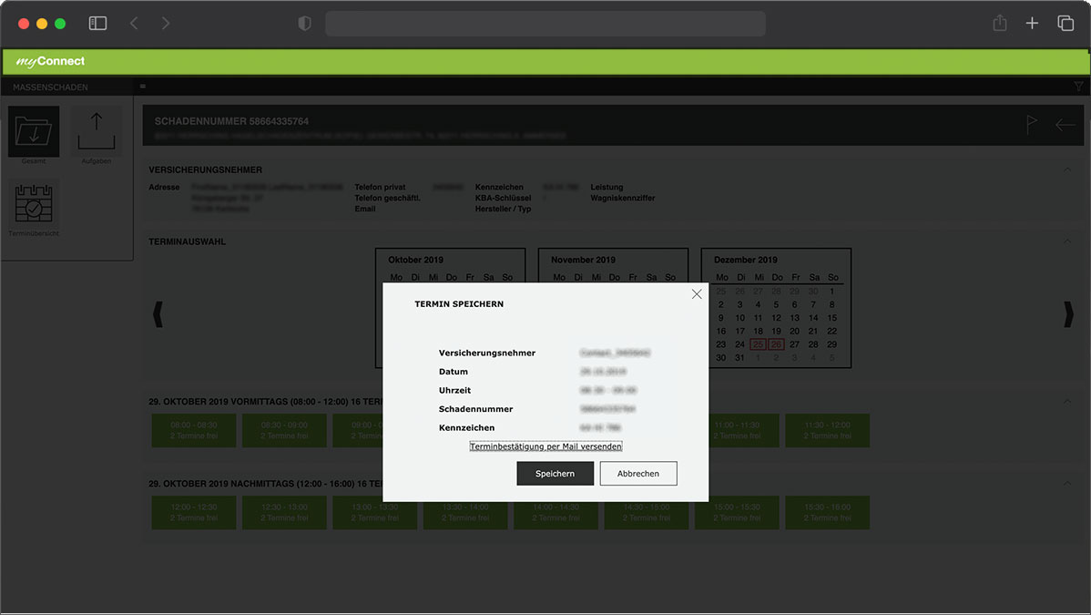Collapse the Versicherungsnehmer section
Image resolution: width=1091 pixels, height=615 pixels.
coord(1067,169)
